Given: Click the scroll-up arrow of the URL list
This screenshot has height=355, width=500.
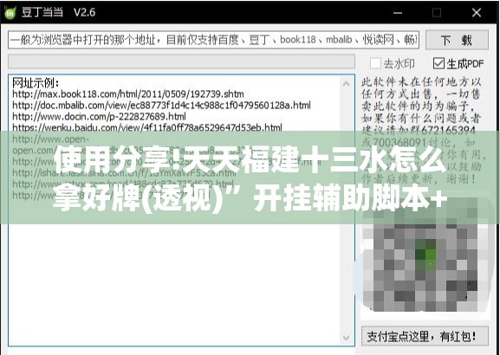Looking at the screenshot, I should click(347, 84).
